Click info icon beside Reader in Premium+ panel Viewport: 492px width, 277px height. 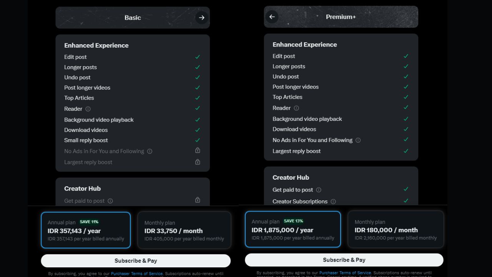point(296,108)
